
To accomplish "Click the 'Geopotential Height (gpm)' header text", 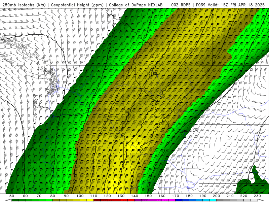I will click(77, 5).
